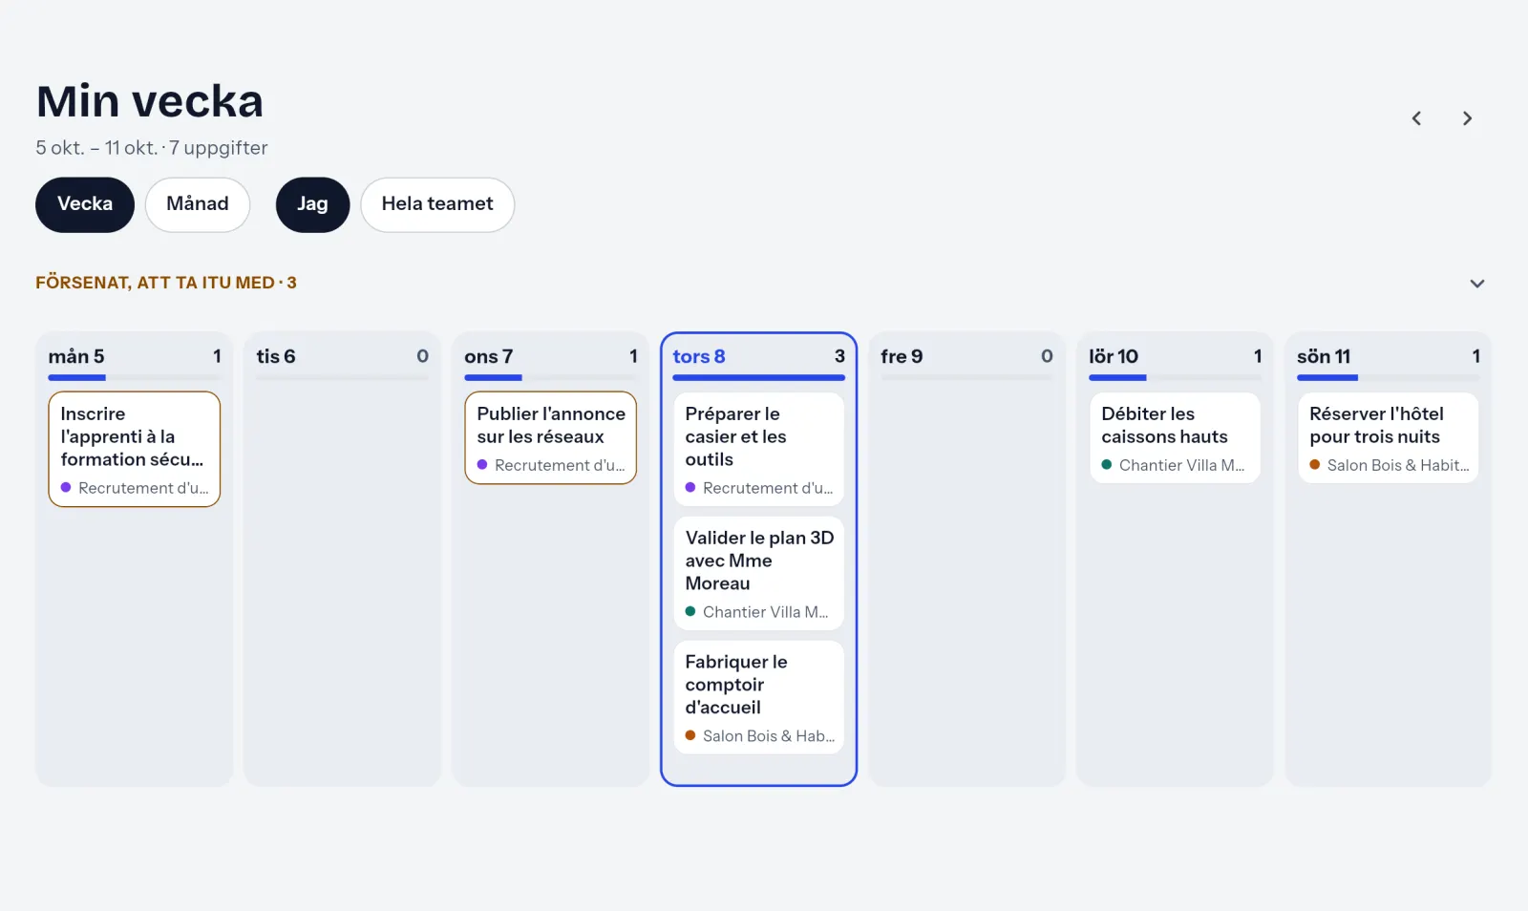Click the Chantier Villa label under Débiter les caissons
This screenshot has height=911, width=1528.
click(1182, 465)
